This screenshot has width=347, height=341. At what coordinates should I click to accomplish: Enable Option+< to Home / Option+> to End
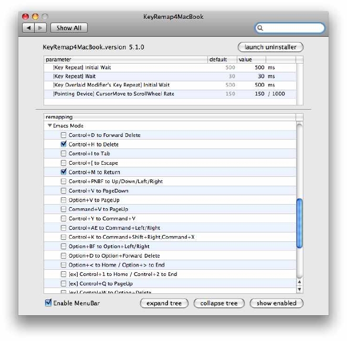(64, 265)
